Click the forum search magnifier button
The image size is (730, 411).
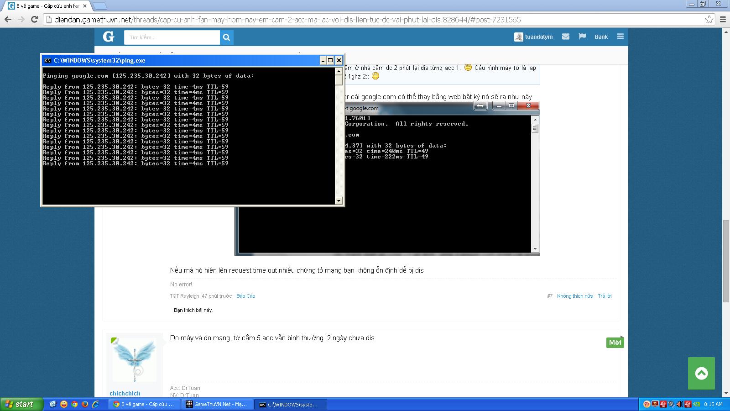(x=226, y=37)
